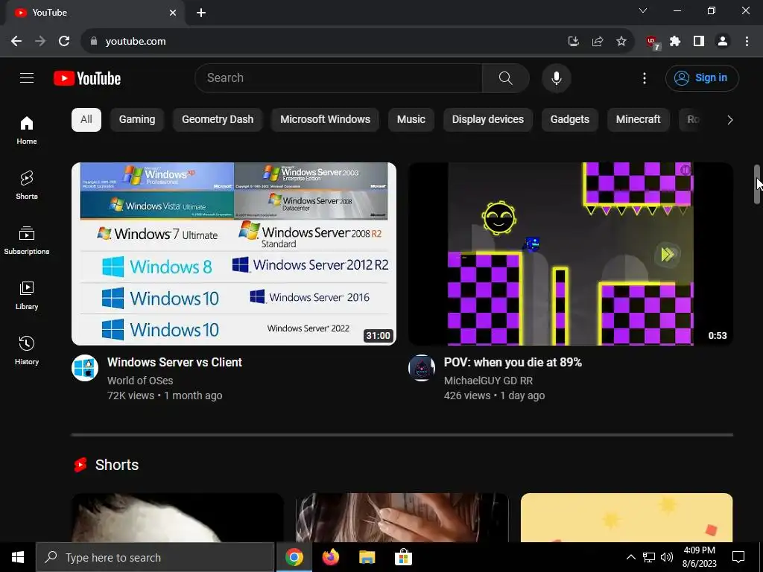The height and width of the screenshot is (572, 763).
Task: Click the volume speaker tray icon
Action: point(667,557)
